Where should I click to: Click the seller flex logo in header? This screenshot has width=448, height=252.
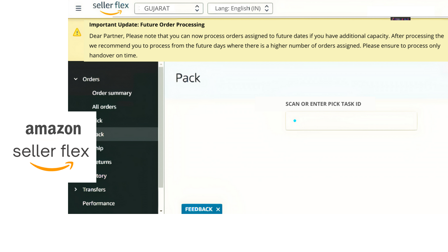point(111,8)
